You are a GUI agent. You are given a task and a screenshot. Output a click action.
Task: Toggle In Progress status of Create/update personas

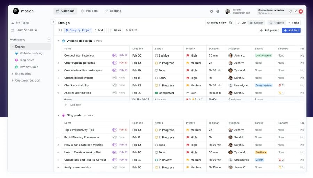156,63
